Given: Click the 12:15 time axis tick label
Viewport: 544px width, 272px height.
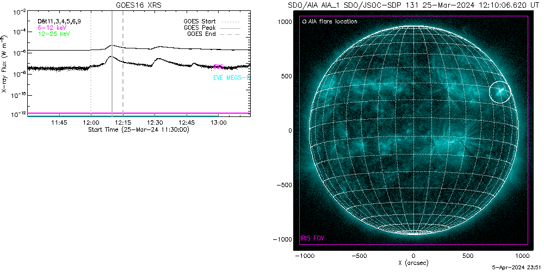Looking at the screenshot, I should (x=123, y=122).
